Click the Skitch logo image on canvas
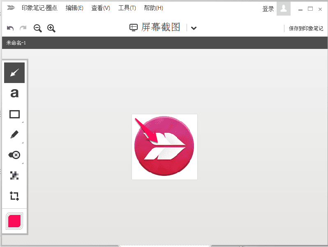Viewport: 328px width, 247px height. click(164, 147)
